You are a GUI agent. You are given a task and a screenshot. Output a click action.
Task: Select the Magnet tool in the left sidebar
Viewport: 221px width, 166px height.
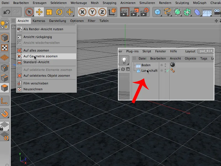[x=5, y=114]
